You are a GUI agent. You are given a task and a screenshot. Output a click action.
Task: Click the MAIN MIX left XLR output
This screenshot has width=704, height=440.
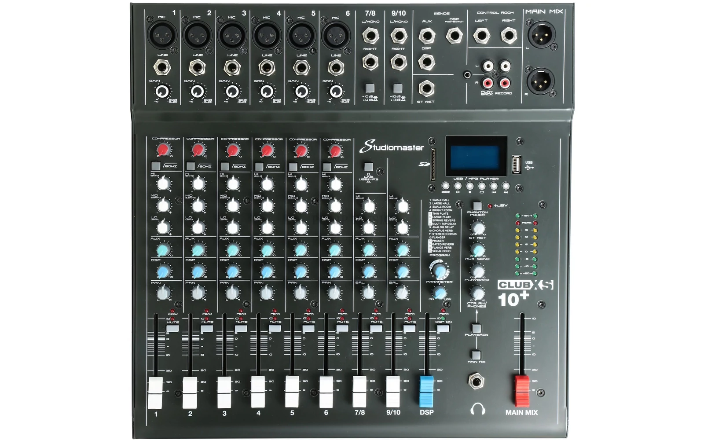[541, 34]
